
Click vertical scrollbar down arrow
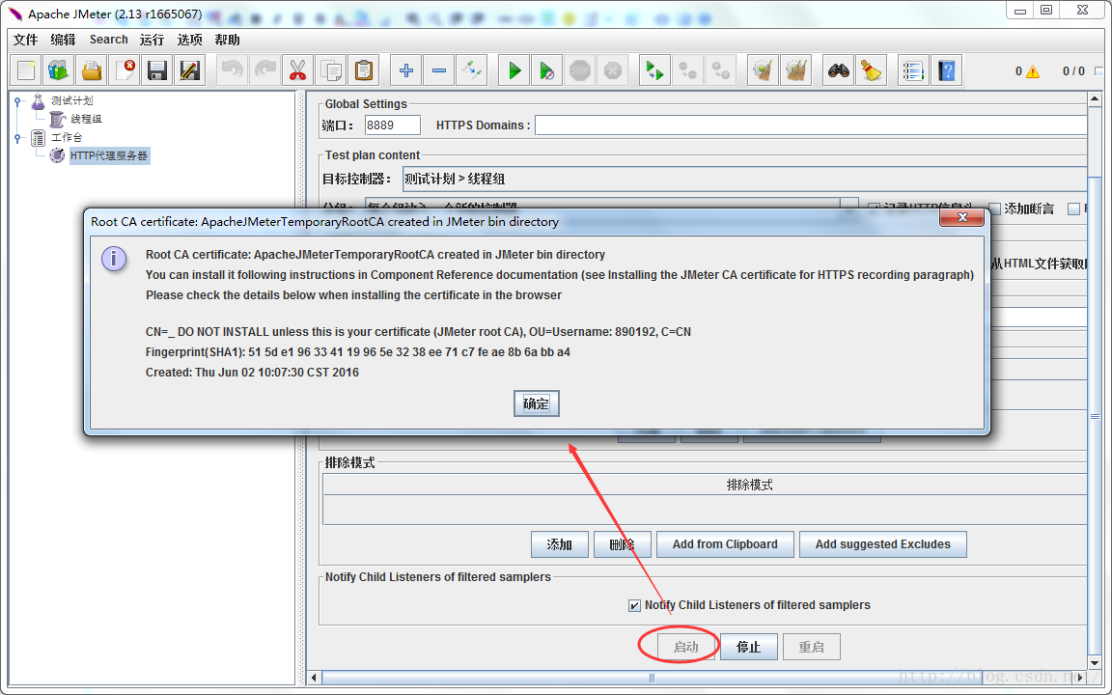(1095, 664)
